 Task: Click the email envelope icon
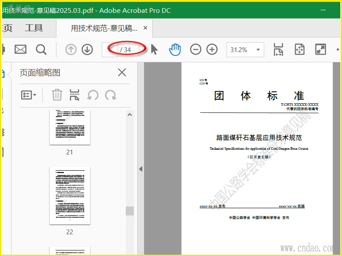[21, 49]
